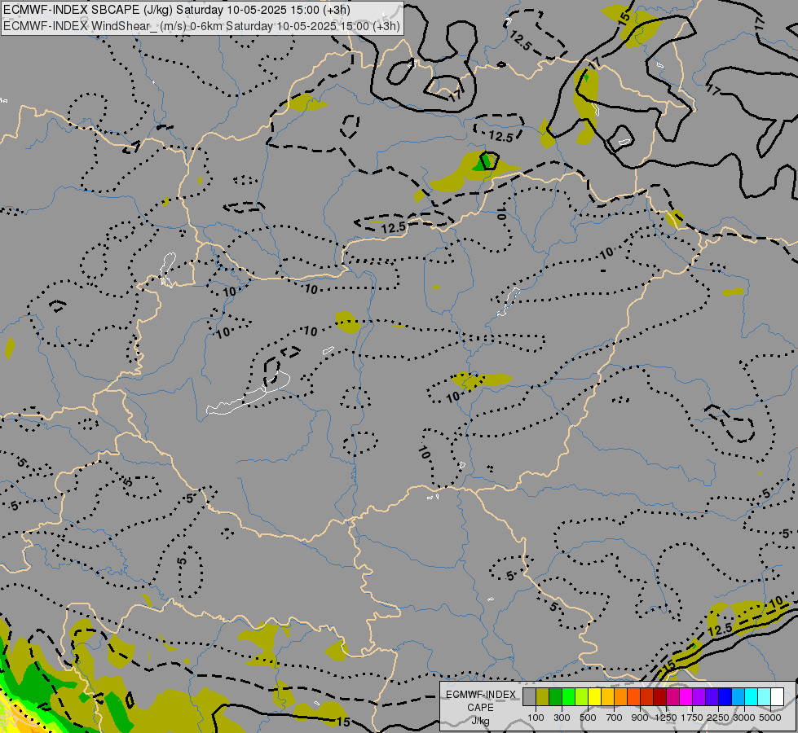Choose the red-orange swatch left of 900 tick
798x733 pixels.
click(633, 697)
